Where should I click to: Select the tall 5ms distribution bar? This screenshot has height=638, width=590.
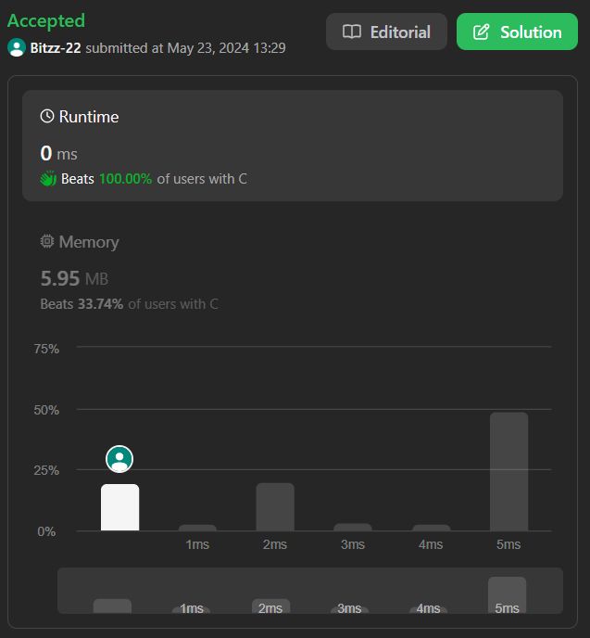pyautogui.click(x=509, y=472)
